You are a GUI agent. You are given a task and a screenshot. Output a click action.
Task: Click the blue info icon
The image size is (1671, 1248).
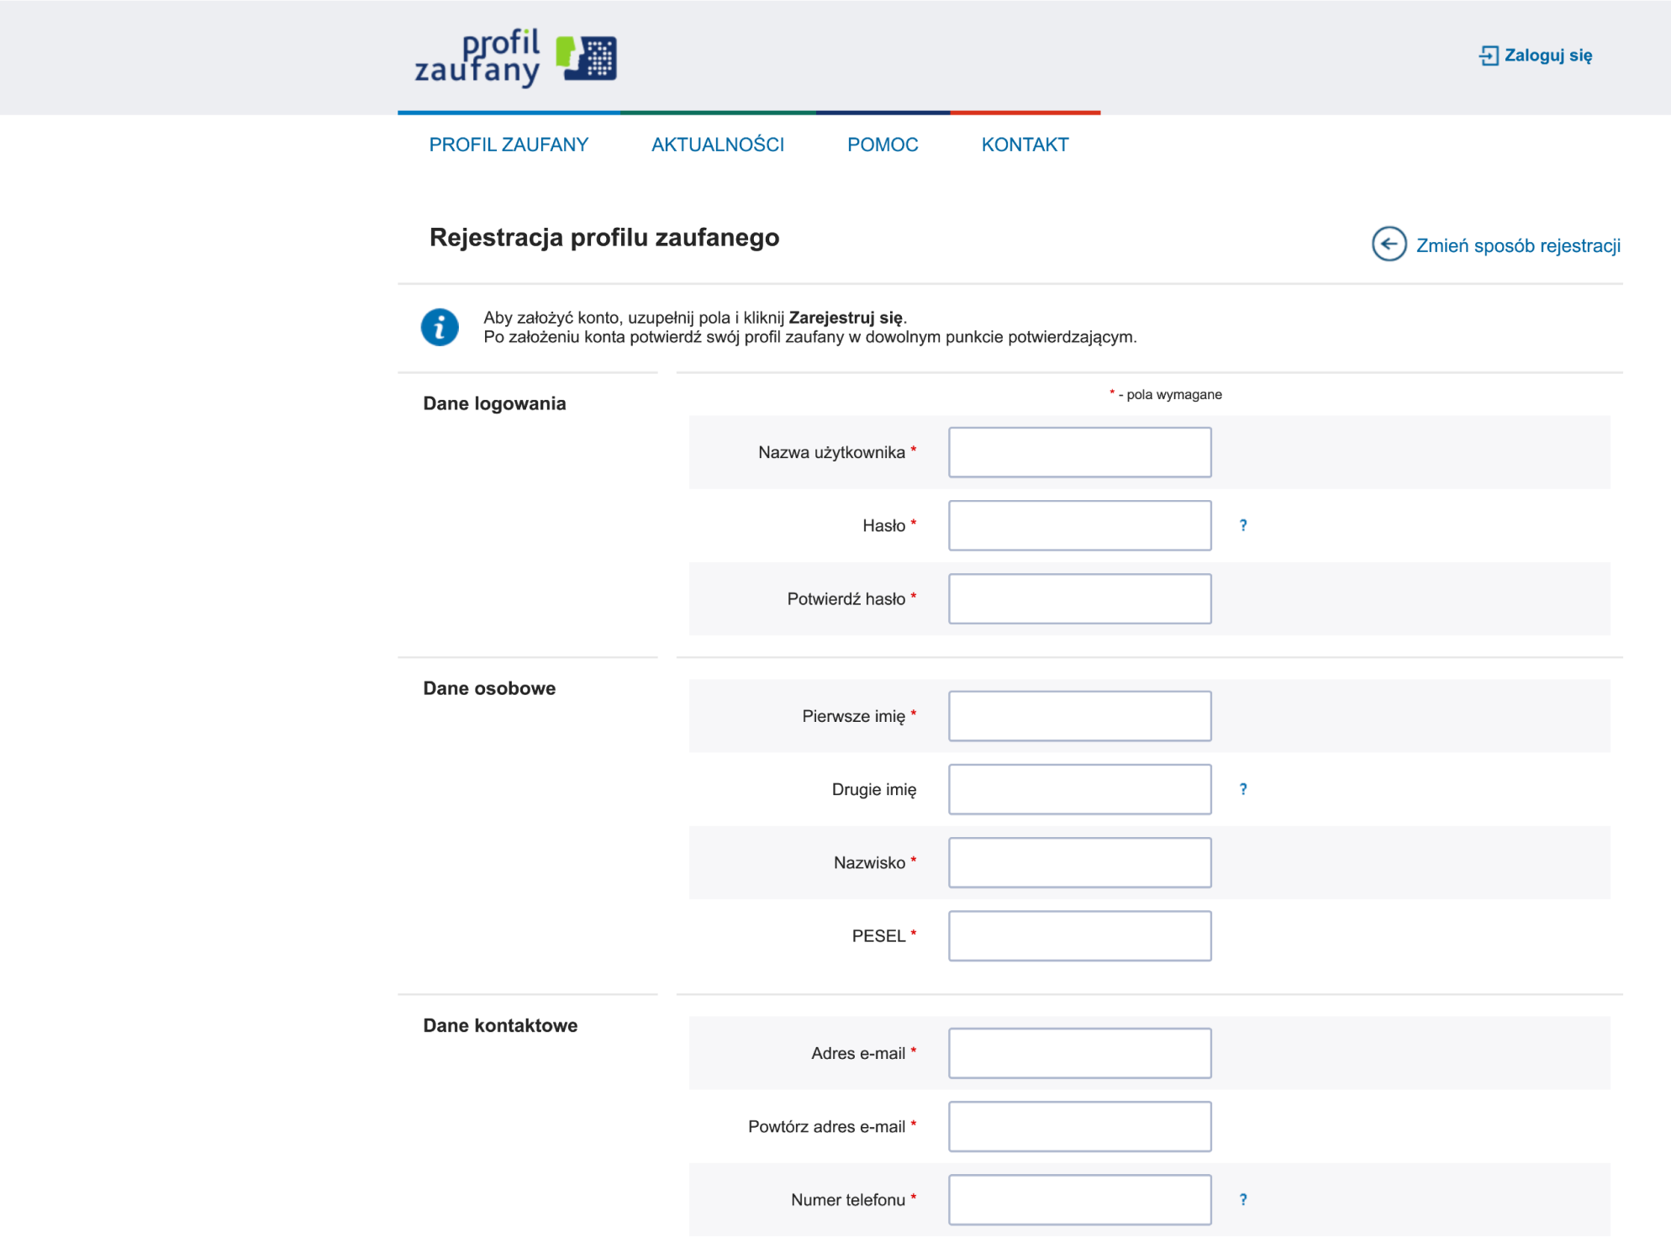pos(440,327)
